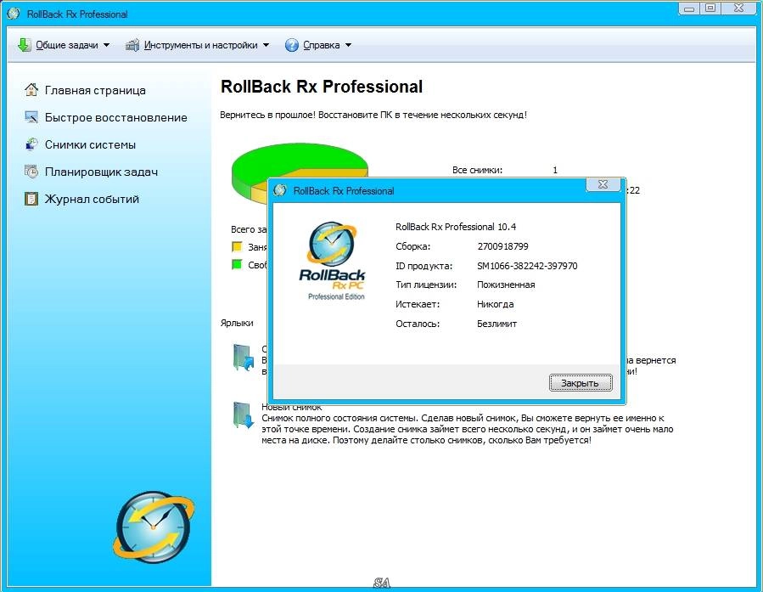Click the large clock logo in sidebar bottom

click(x=154, y=527)
